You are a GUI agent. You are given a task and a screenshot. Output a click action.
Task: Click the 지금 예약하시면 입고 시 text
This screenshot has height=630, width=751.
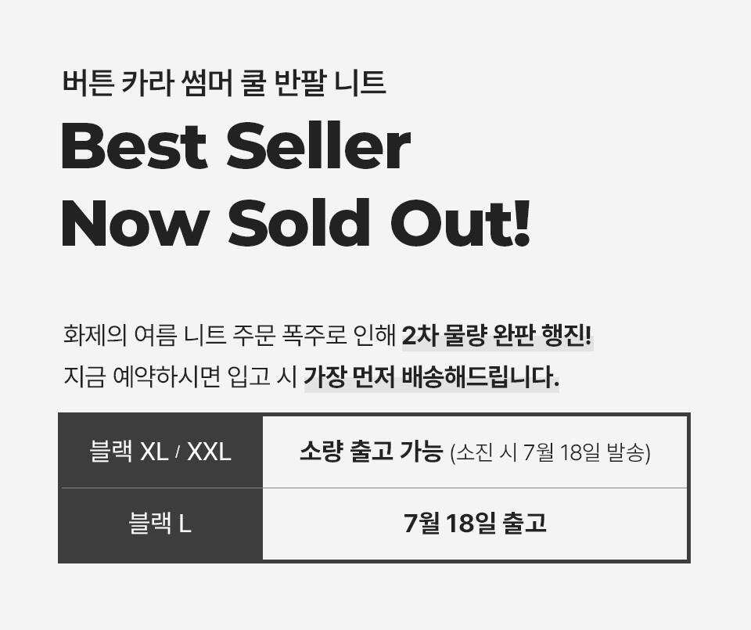tap(181, 377)
